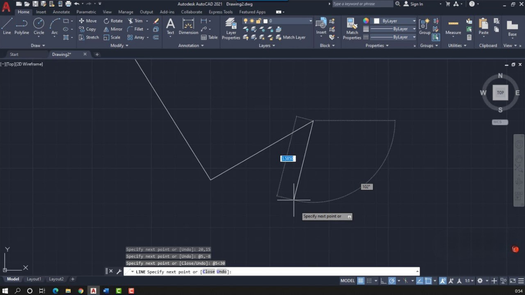Open the Layer Properties manager

(231, 29)
